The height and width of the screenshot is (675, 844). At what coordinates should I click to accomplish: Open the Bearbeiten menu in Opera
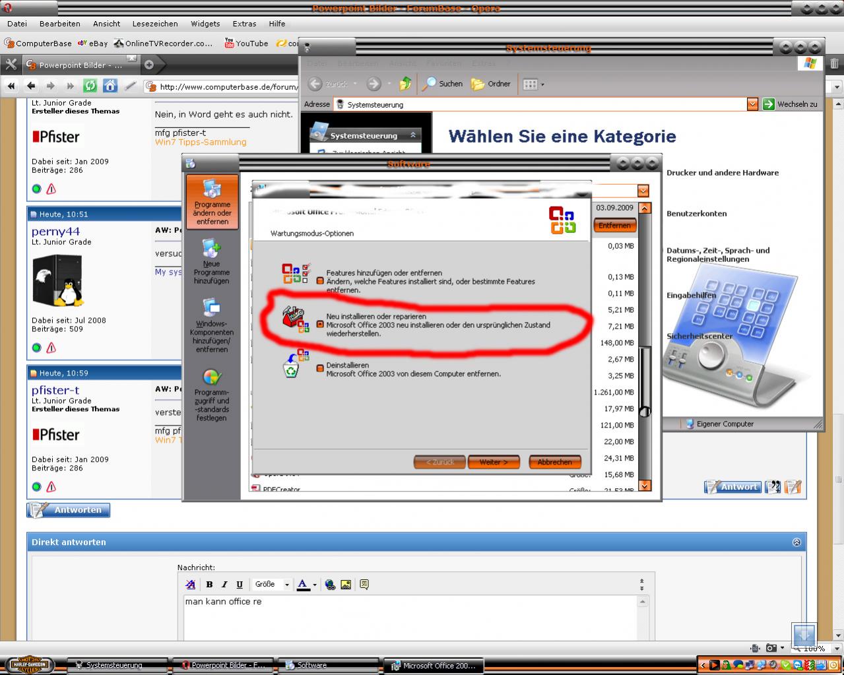point(59,24)
